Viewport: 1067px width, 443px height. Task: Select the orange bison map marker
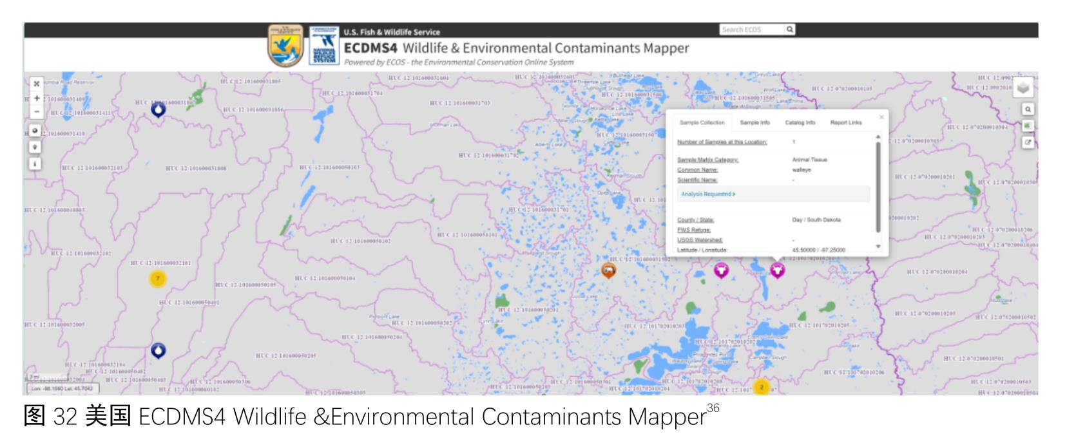[x=608, y=270]
